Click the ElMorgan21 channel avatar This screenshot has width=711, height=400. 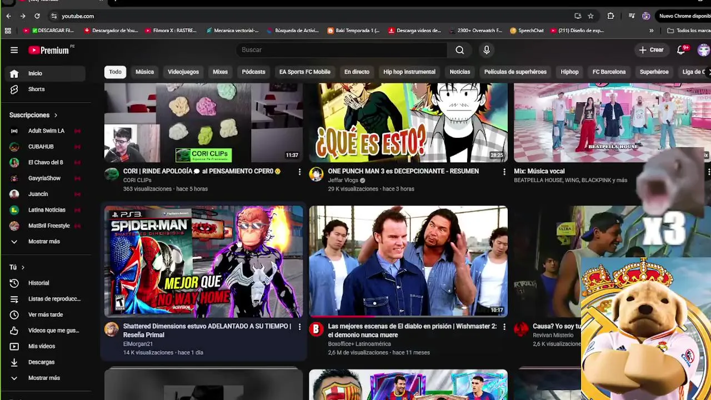tap(112, 329)
